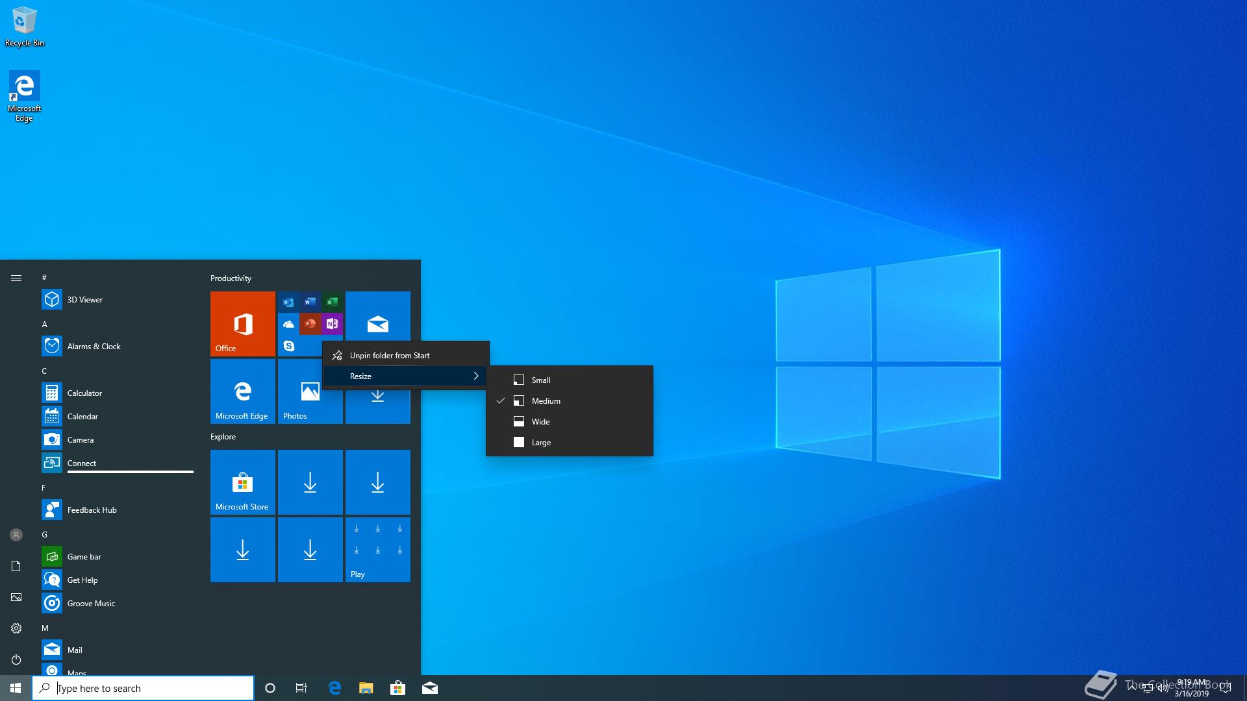Click the Outlook icon in Office folder tile
The image size is (1247, 701).
pyautogui.click(x=288, y=302)
